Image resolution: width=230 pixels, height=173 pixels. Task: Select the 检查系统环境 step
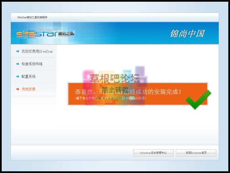click(x=32, y=64)
